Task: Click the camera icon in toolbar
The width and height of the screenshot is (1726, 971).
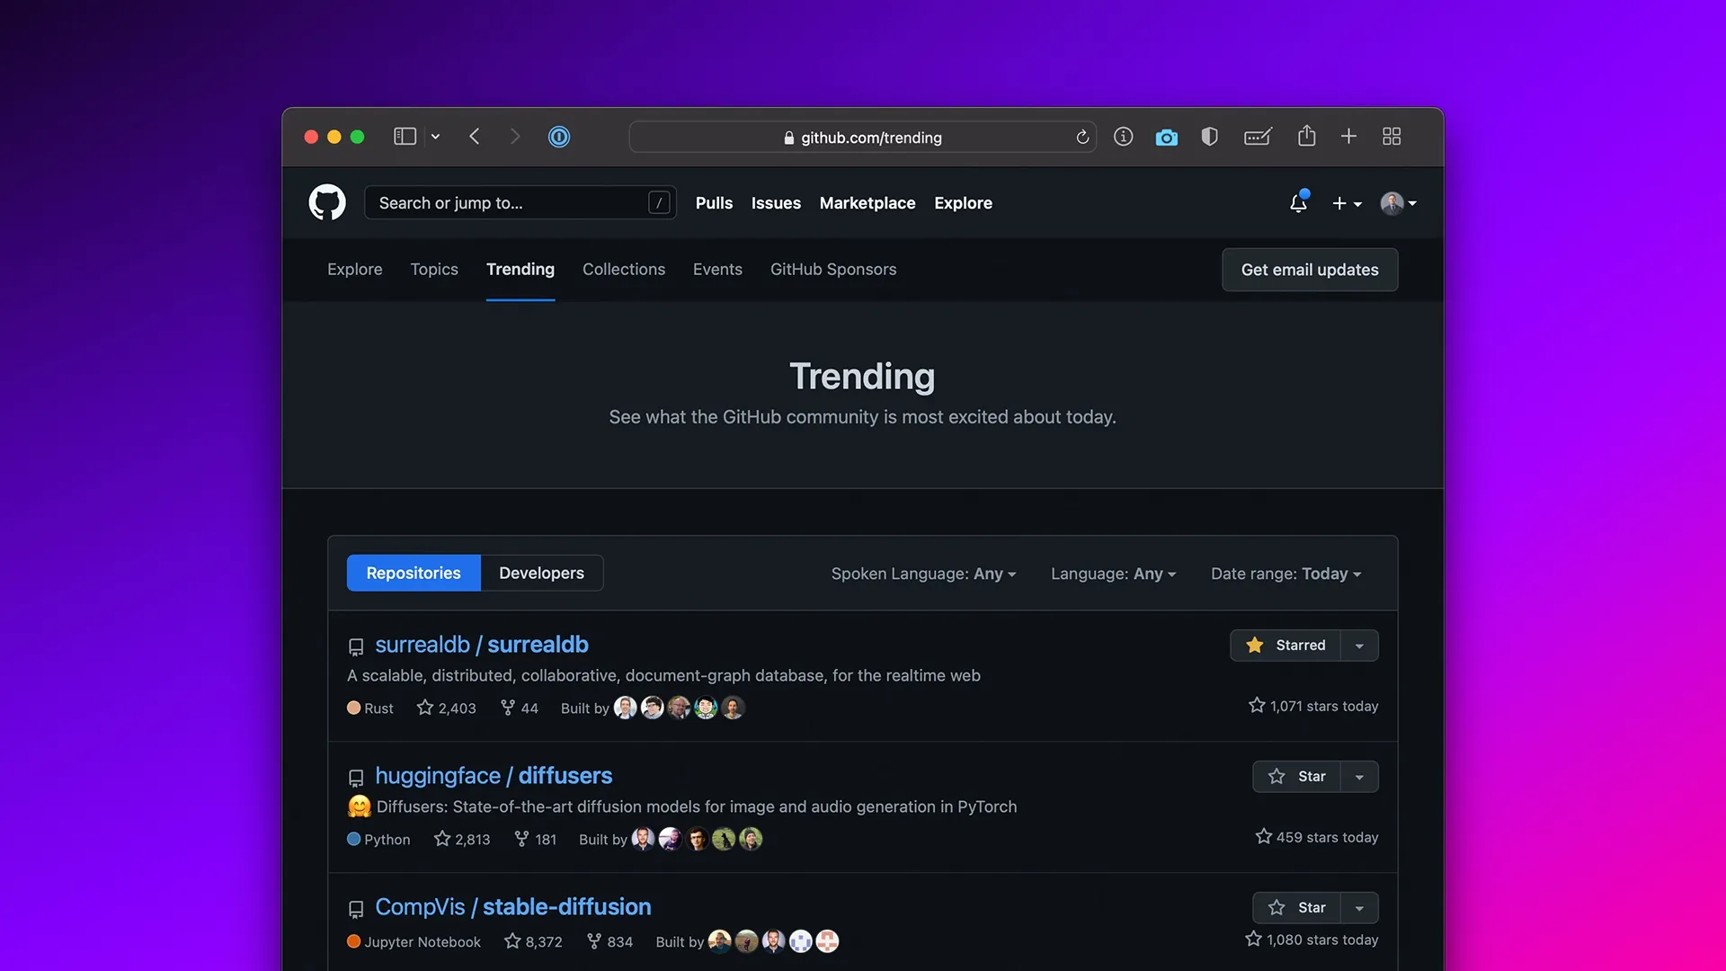Action: [1167, 137]
